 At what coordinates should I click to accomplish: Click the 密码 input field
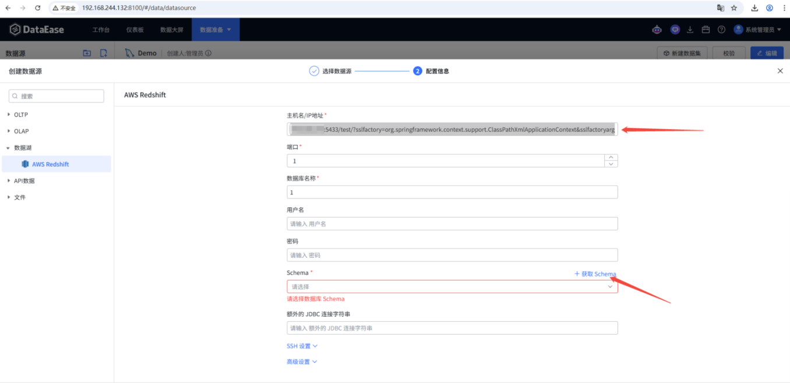pyautogui.click(x=452, y=255)
